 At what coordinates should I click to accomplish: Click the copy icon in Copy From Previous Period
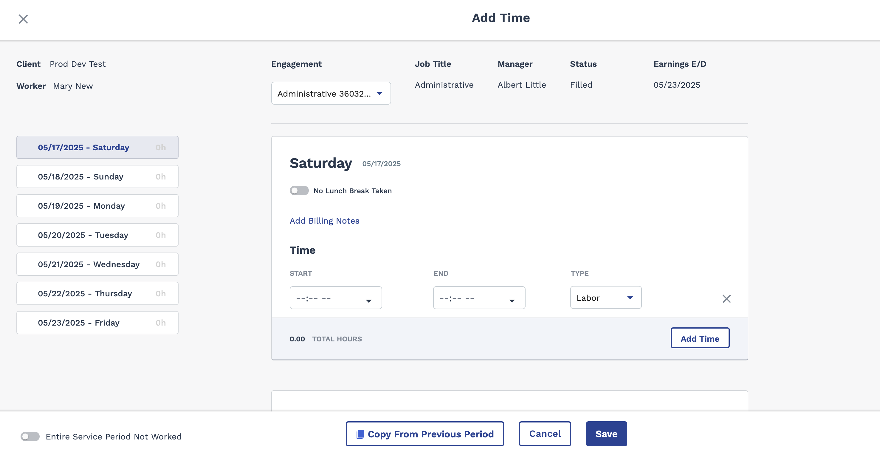(x=360, y=434)
